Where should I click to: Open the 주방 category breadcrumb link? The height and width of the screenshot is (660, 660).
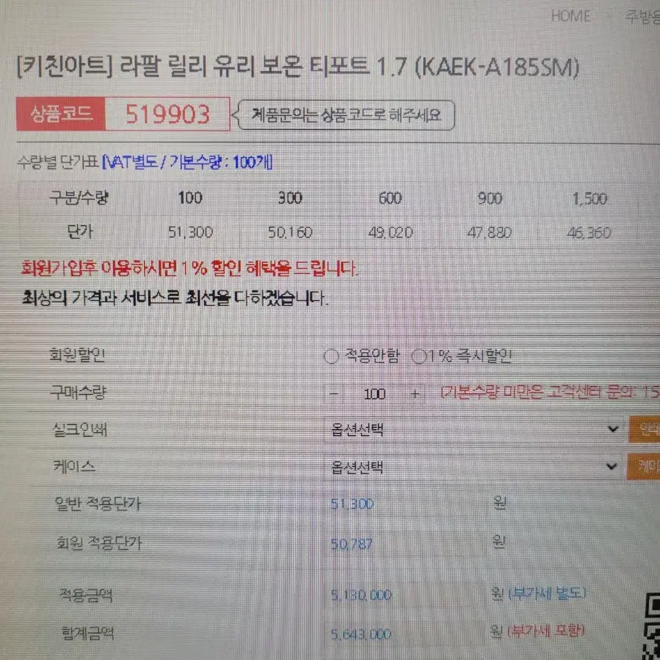click(642, 16)
